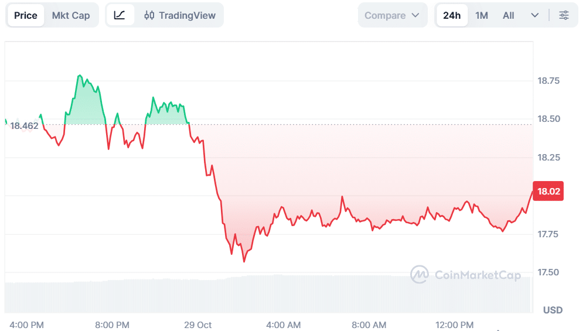Click the 8:00 PM time axis label
Screen dimensions: 586x331
(112, 325)
